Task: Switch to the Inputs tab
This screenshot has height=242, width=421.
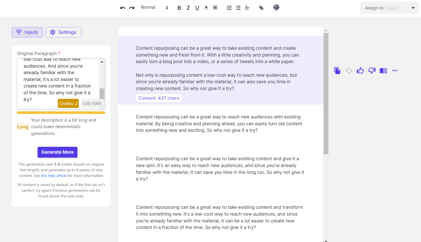Action: (x=27, y=32)
